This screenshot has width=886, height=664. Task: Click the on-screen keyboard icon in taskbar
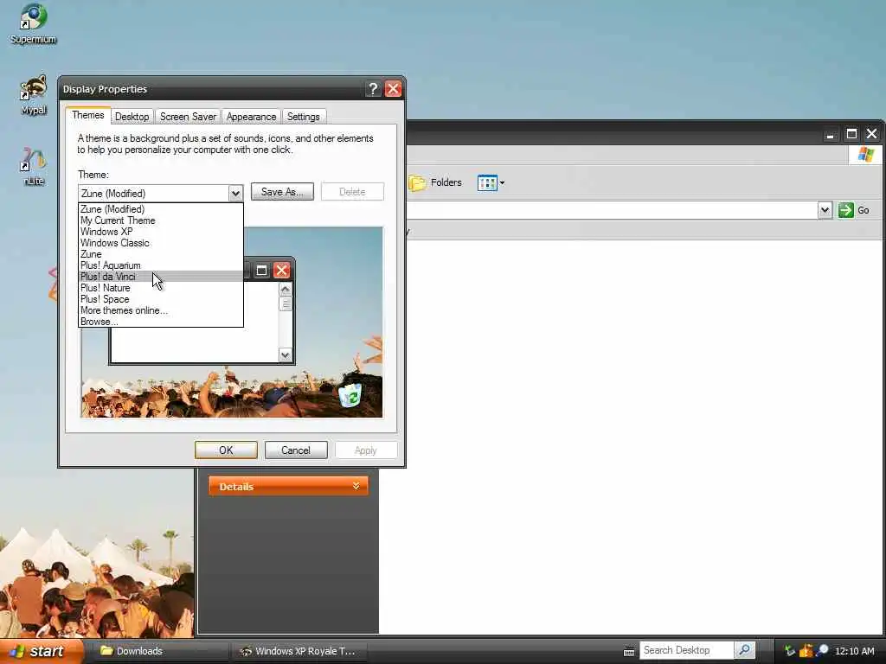pyautogui.click(x=629, y=652)
